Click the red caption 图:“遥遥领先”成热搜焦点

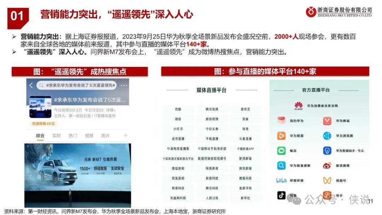[x=80, y=71]
